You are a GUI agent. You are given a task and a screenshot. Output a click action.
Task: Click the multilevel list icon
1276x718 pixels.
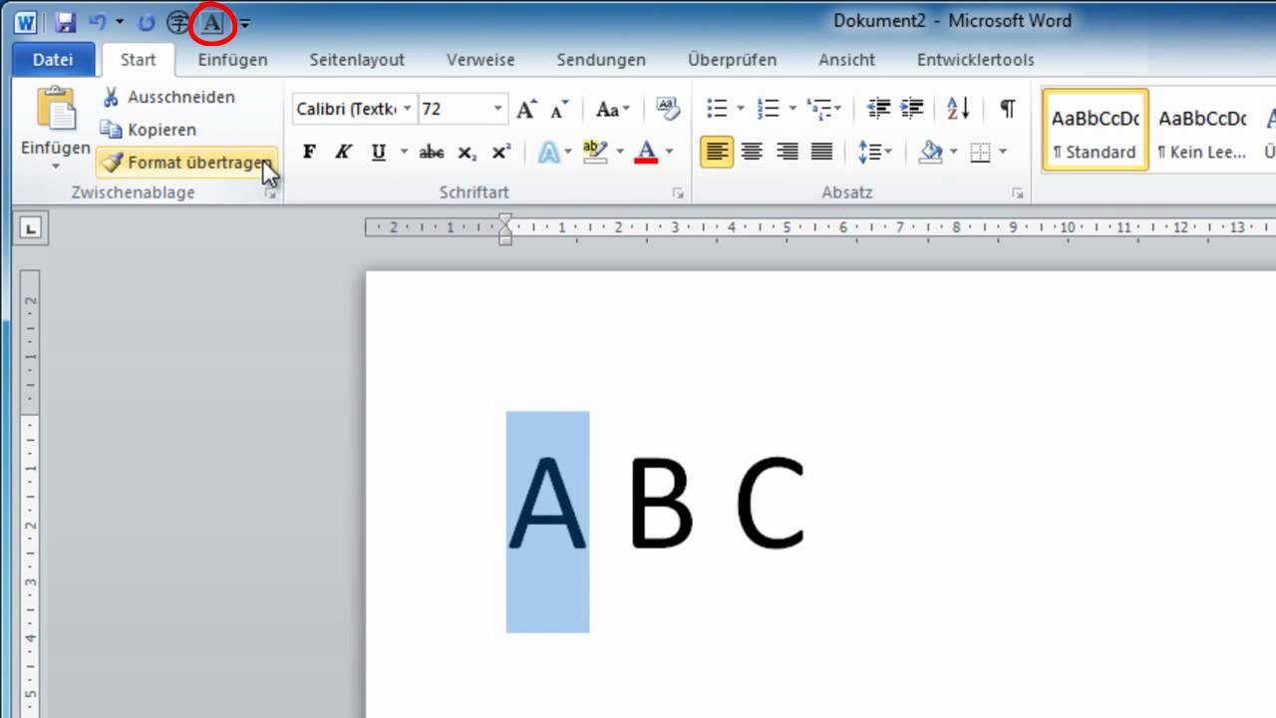[x=819, y=108]
